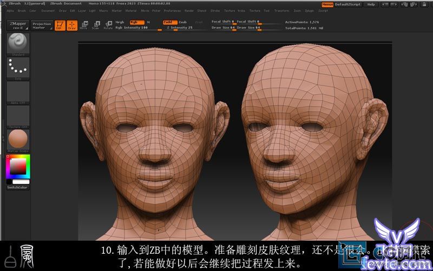Open the Alpha Off selector

click(x=18, y=93)
